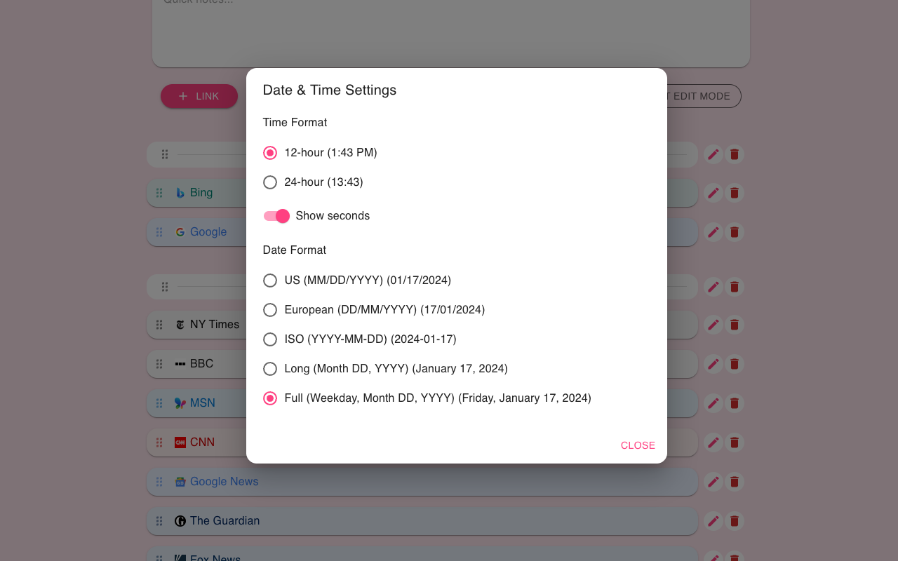Select the US MM/DD/YYYY format
The image size is (898, 561).
coord(270,280)
